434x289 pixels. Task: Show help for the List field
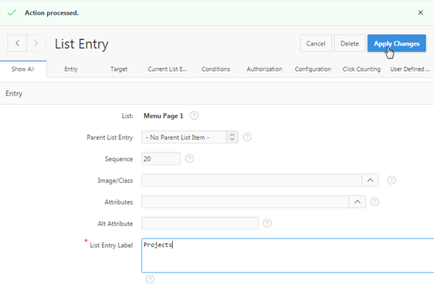[194, 116]
